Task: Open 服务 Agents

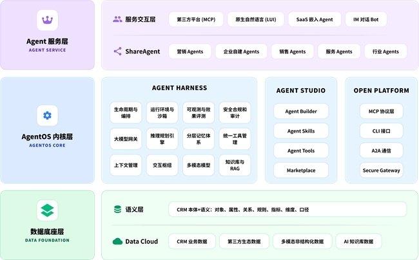Action: [339, 51]
